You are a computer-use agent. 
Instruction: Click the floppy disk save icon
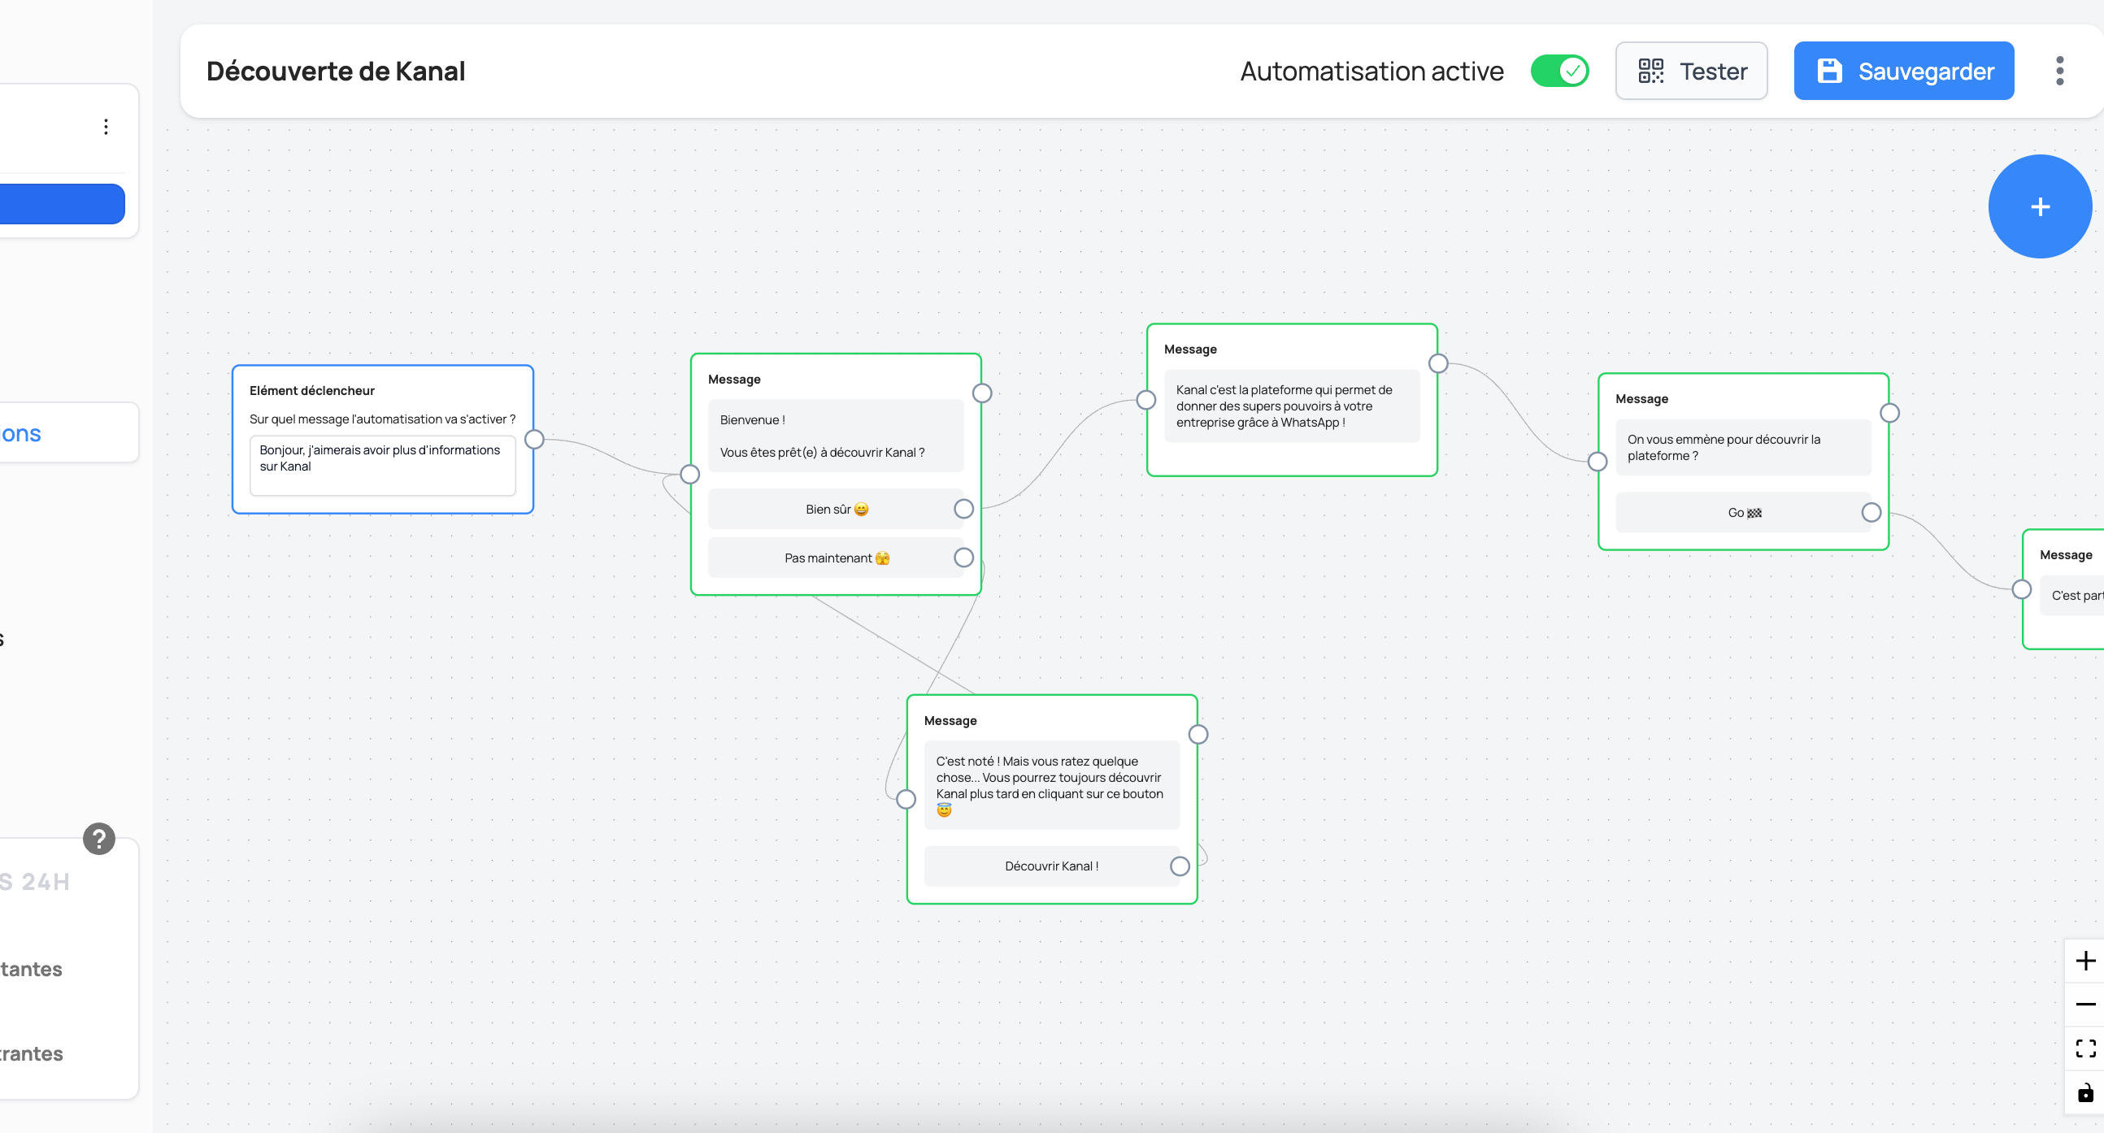coord(1828,71)
